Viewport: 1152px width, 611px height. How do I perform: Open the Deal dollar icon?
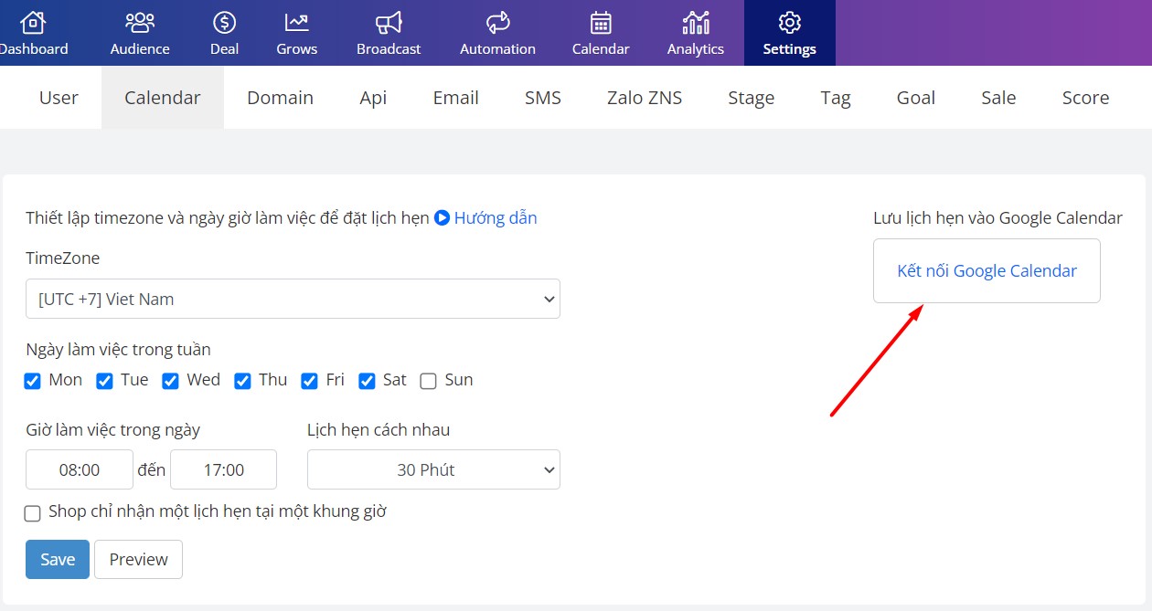224,22
